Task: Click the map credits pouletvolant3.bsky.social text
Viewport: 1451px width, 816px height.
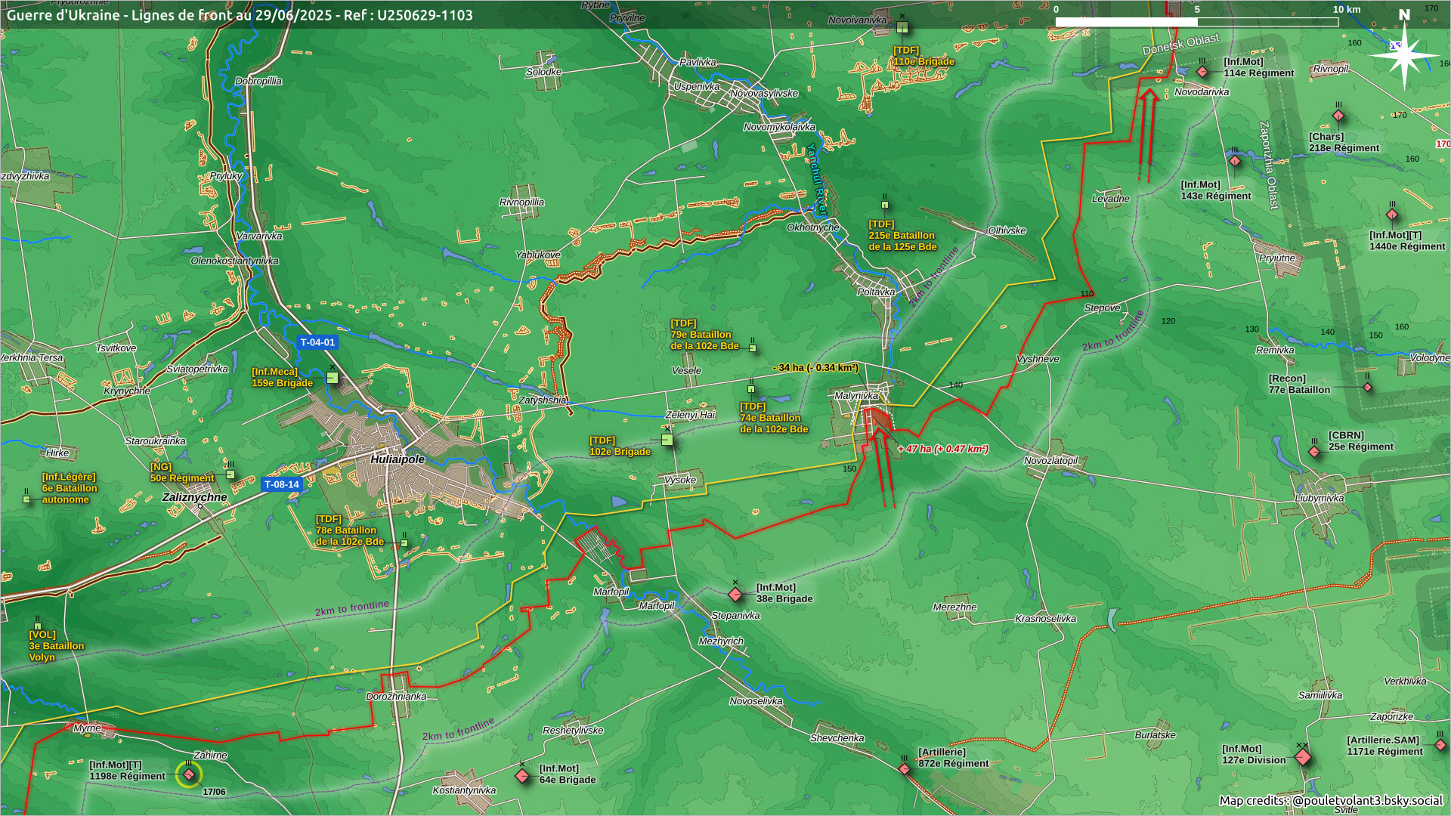Action: click(x=1331, y=800)
